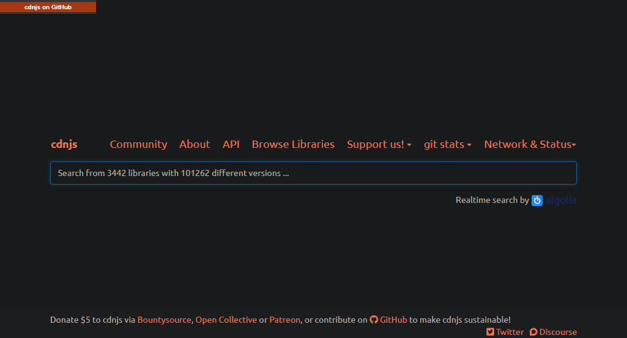This screenshot has width=627, height=338.
Task: Open the GitHub contribute link
Action: coord(393,320)
